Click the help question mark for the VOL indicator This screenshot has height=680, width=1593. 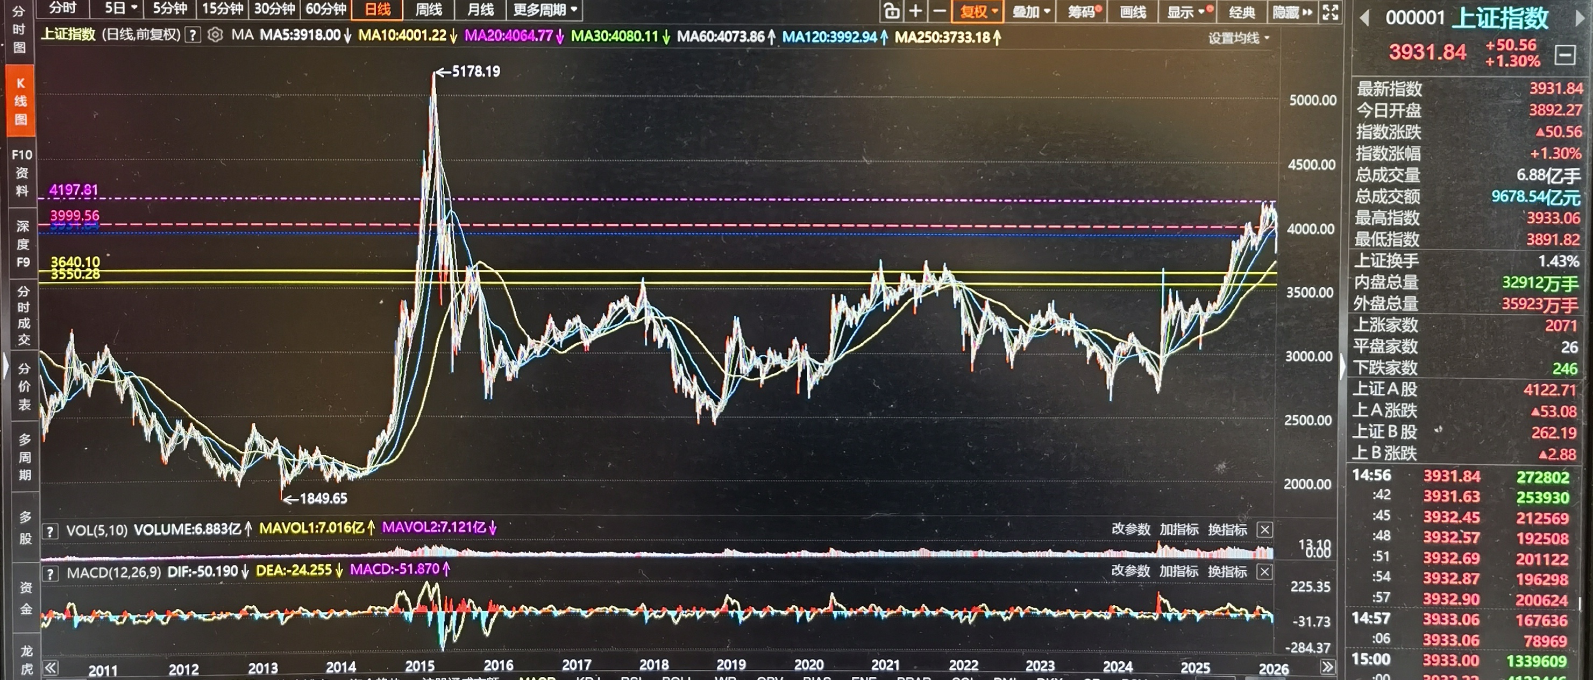point(50,531)
